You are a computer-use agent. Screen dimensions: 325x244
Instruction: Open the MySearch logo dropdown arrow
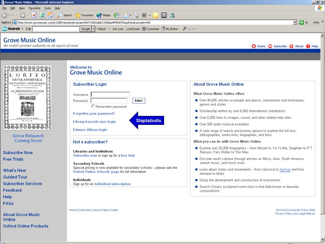coord(23,29)
